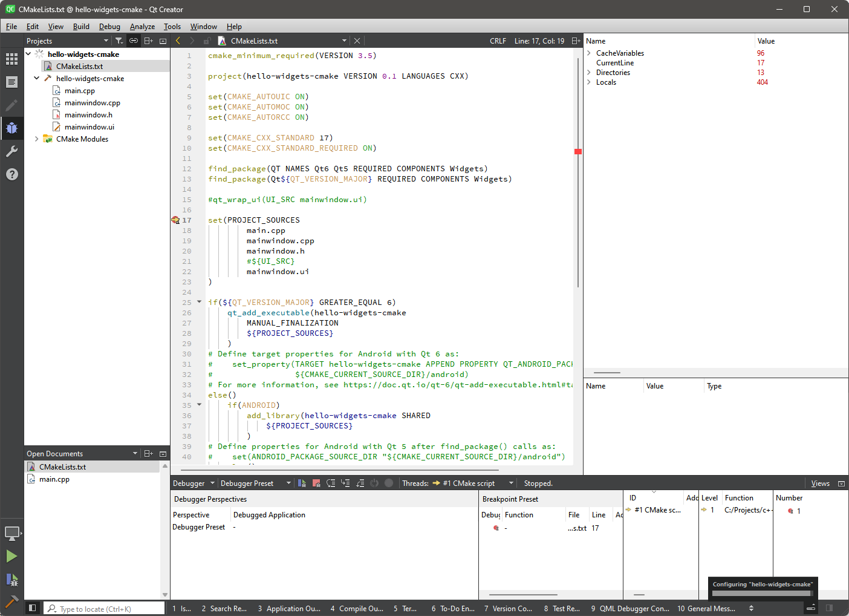Open Application Output pane
The image size is (849, 616).
[289, 608]
